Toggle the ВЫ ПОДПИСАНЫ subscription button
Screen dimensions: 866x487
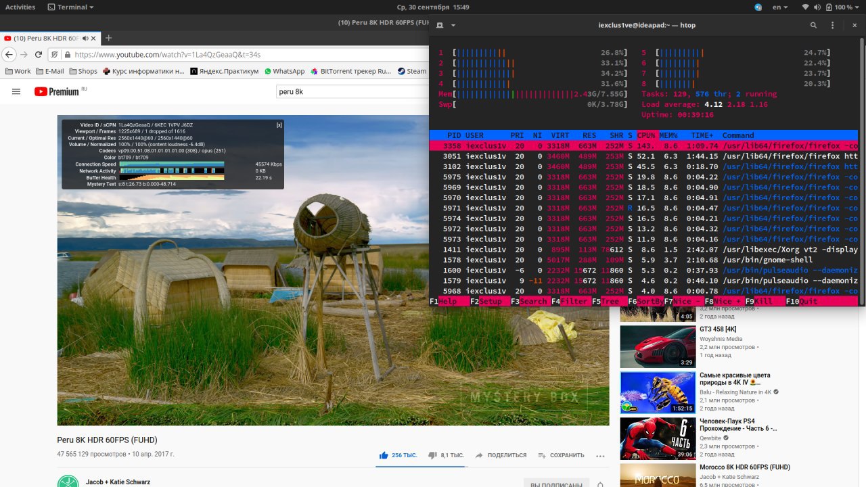(x=555, y=484)
